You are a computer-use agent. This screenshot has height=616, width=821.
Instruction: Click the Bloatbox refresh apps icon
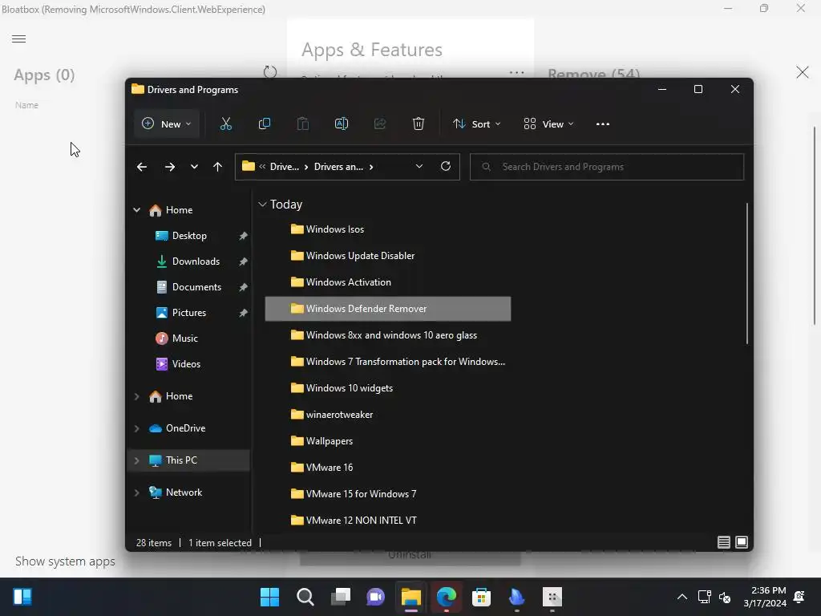270,71
